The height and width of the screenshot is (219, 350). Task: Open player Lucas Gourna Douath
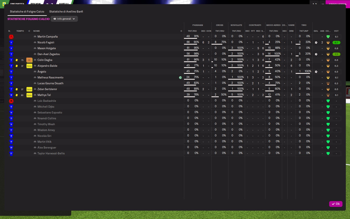point(50,83)
